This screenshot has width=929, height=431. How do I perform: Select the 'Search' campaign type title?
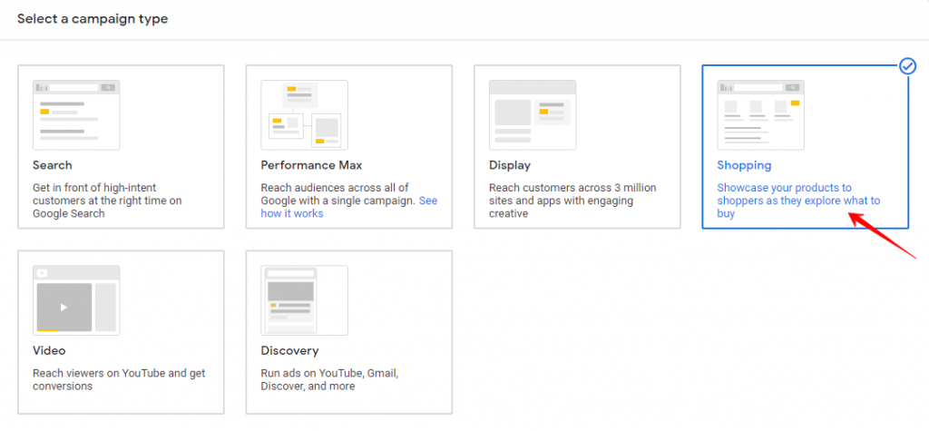52,165
